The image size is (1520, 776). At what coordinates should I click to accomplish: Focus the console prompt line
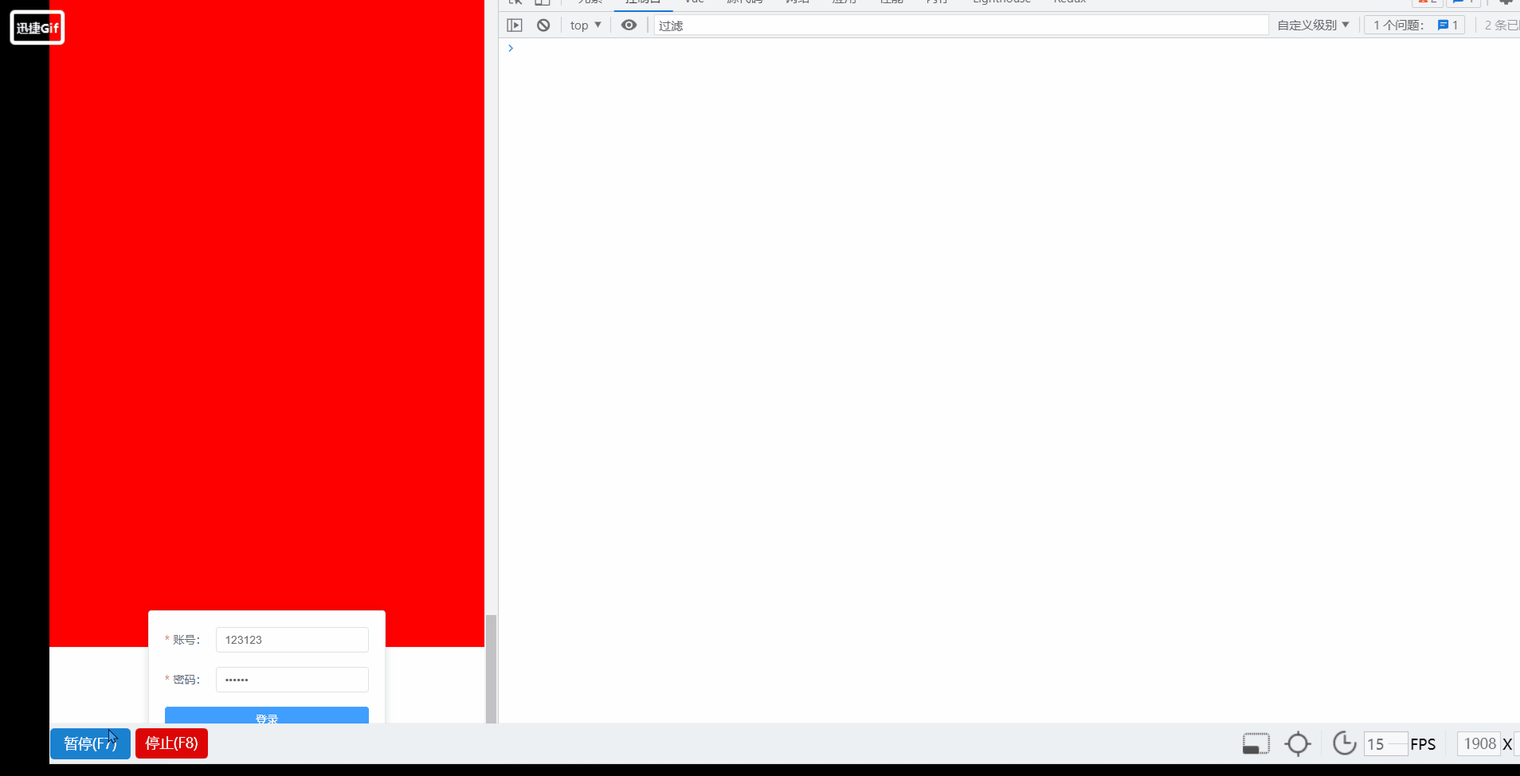click(1009, 49)
